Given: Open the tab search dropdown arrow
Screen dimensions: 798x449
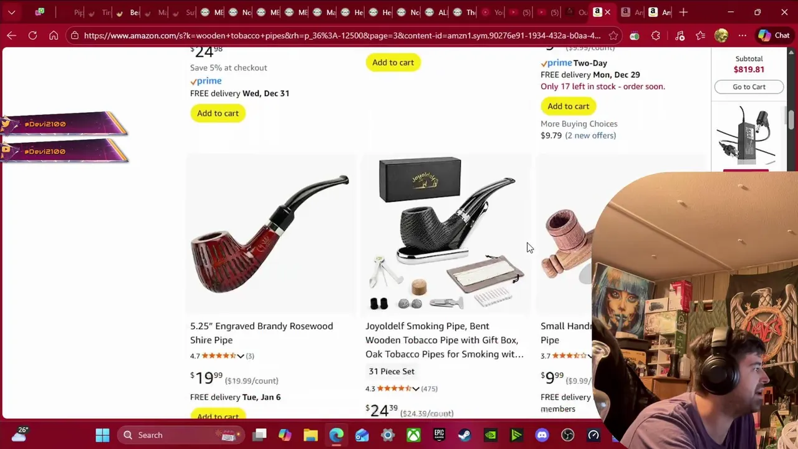Looking at the screenshot, I should [x=11, y=12].
